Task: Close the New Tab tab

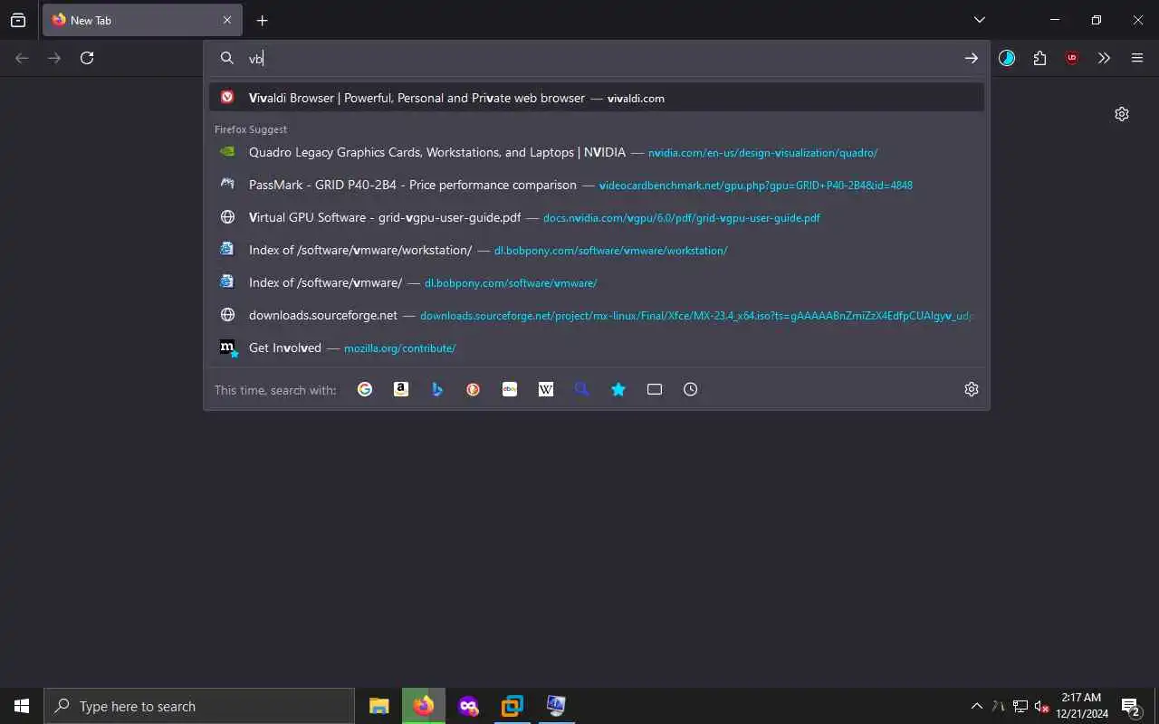Action: coord(227,20)
